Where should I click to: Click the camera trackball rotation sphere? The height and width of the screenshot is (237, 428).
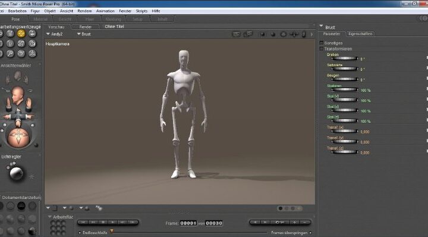pyautogui.click(x=18, y=138)
